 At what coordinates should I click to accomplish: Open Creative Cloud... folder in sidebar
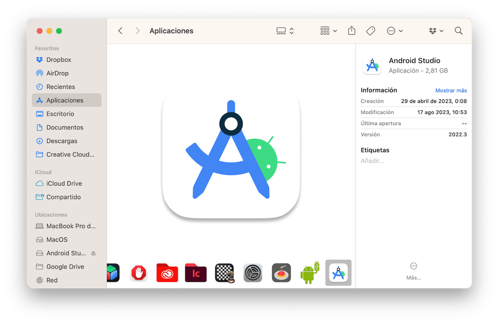66,154
